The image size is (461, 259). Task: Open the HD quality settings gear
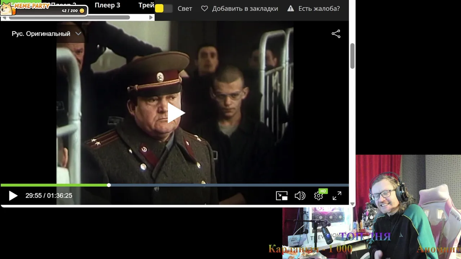(319, 196)
